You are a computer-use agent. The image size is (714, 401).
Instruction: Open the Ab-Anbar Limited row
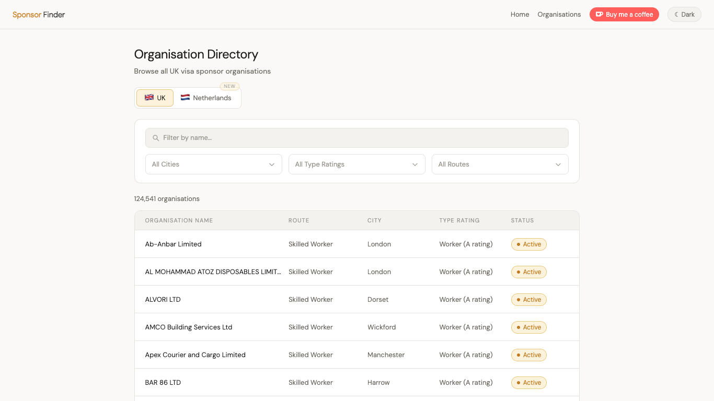coord(357,244)
